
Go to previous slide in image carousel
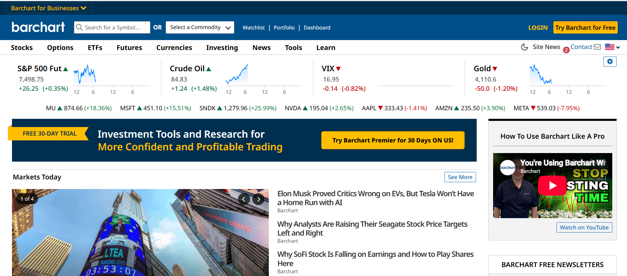(x=244, y=199)
